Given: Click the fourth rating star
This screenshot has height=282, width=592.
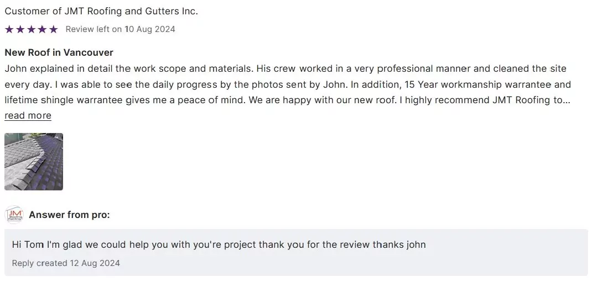Looking at the screenshot, I should (43, 29).
